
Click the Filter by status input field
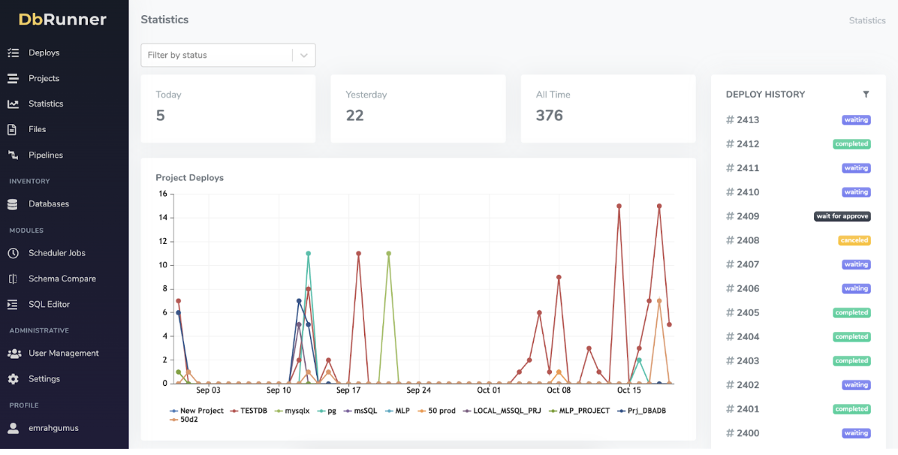(x=216, y=55)
